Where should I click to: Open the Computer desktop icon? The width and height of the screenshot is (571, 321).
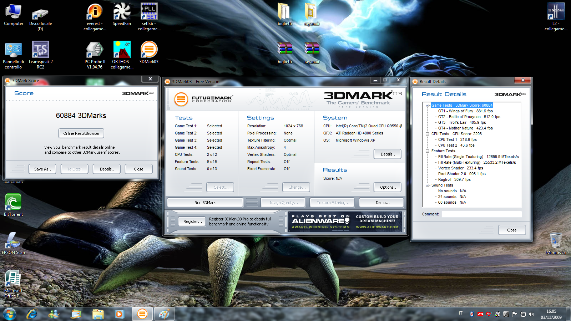pyautogui.click(x=14, y=15)
